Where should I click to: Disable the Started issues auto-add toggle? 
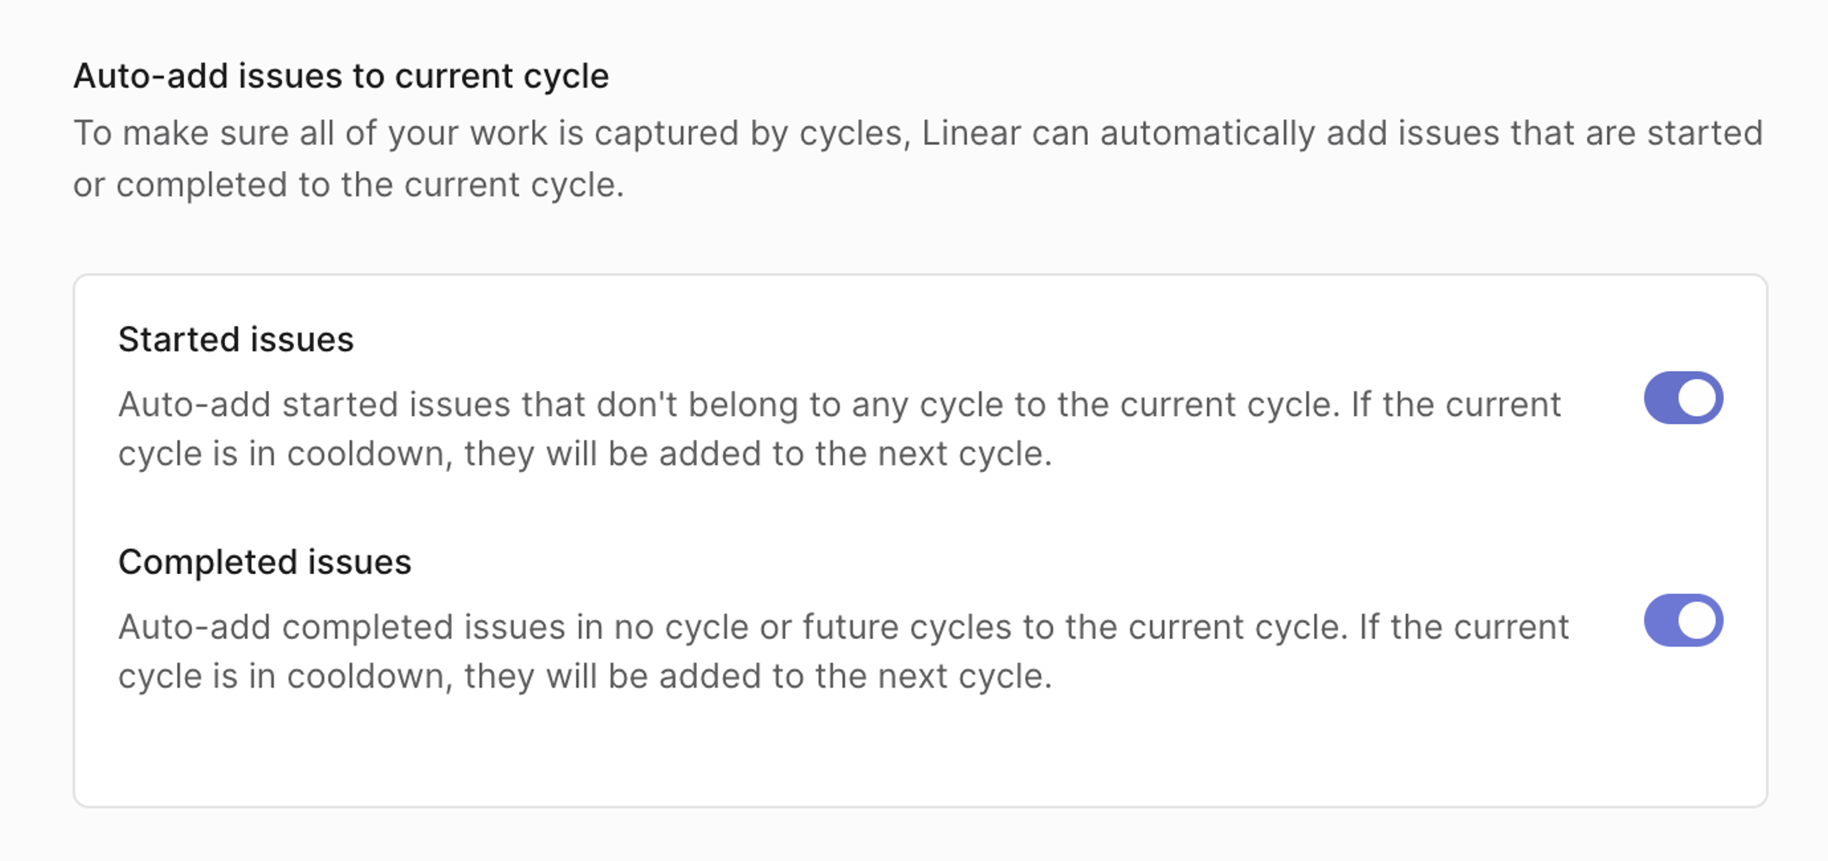pyautogui.click(x=1683, y=398)
